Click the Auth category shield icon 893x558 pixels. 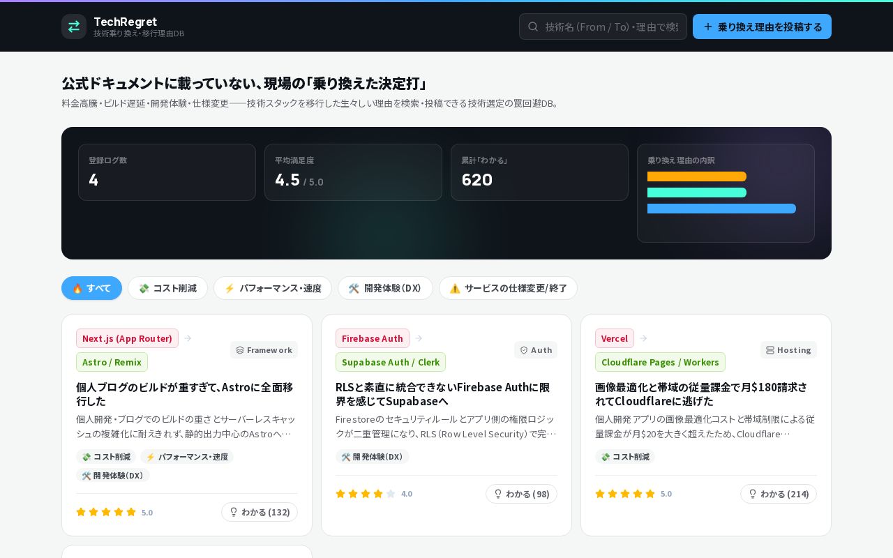click(x=524, y=350)
